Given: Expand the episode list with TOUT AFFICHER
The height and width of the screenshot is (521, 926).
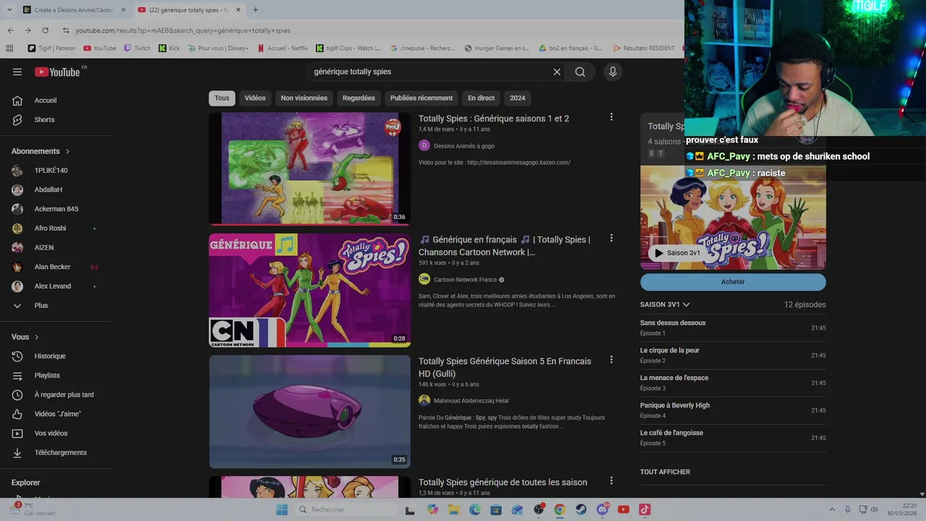Looking at the screenshot, I should coord(665,472).
